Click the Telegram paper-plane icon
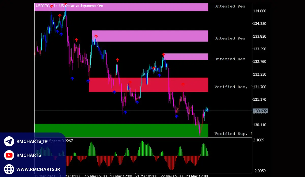Screen dimensions: 305x177 coord(9,142)
